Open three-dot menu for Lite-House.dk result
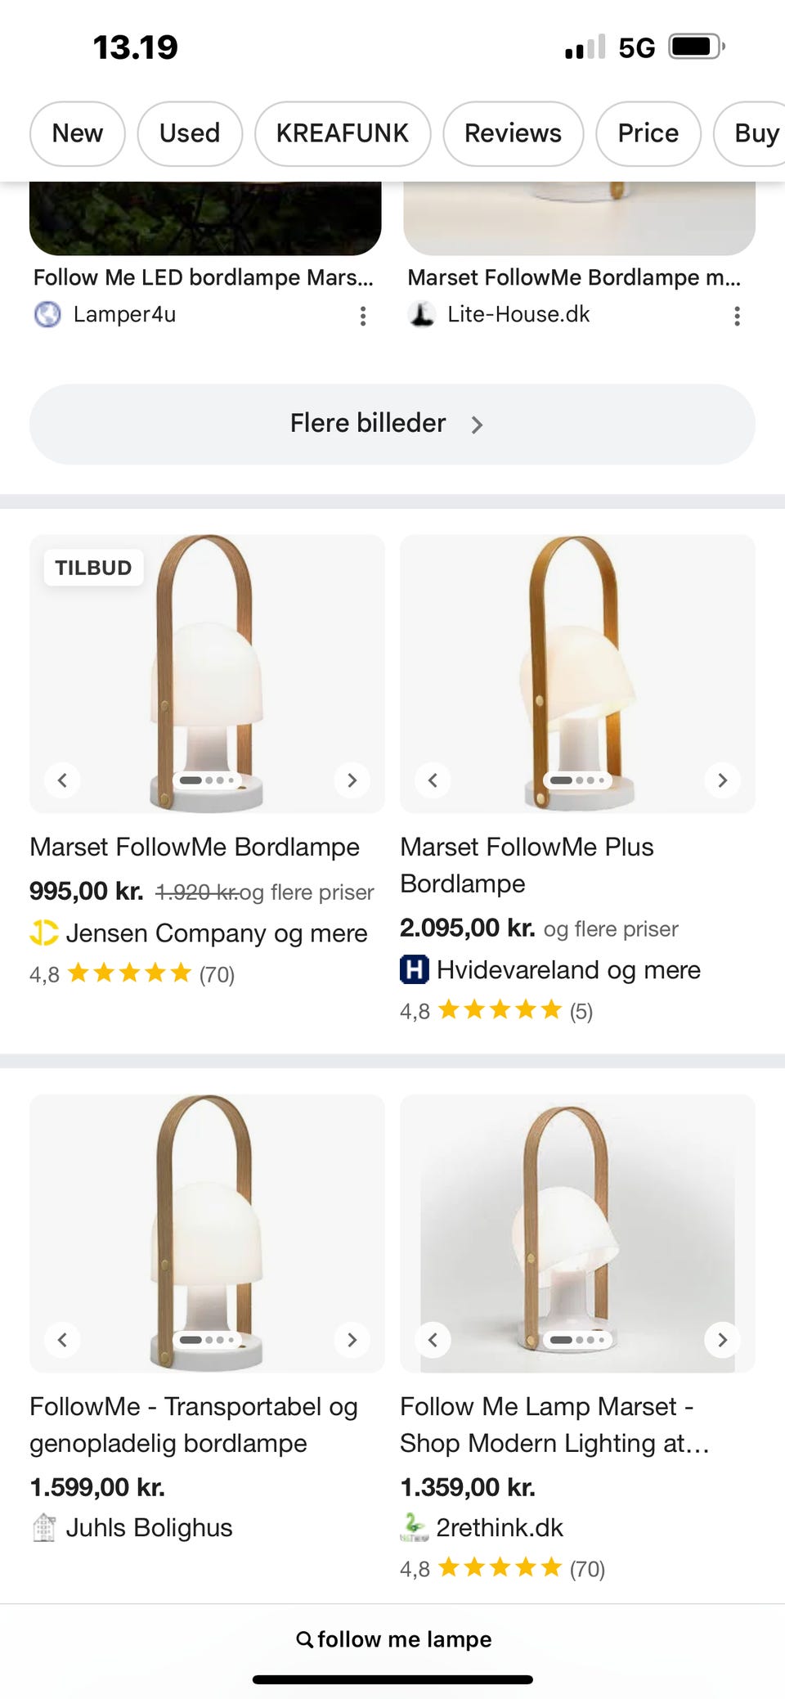 point(737,317)
